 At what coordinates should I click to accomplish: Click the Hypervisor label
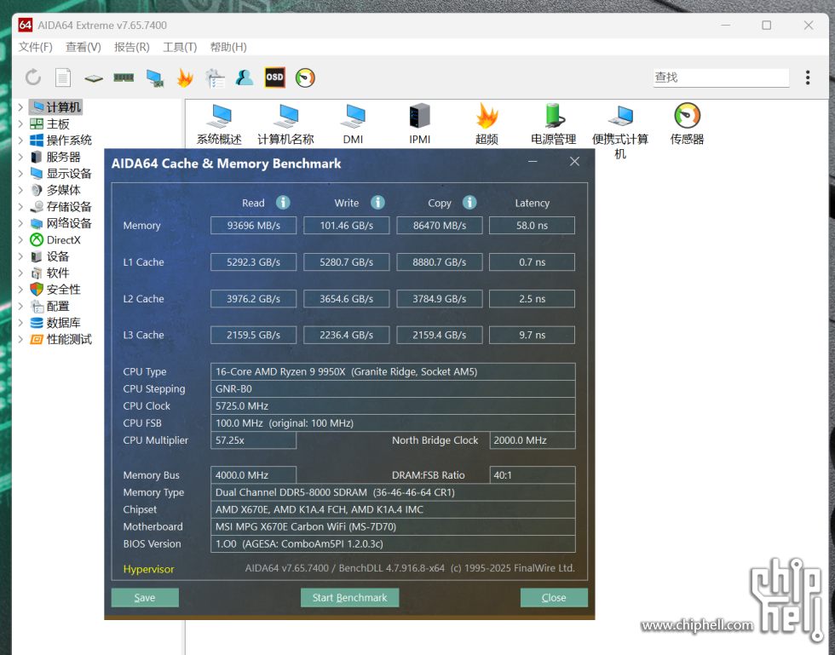148,569
